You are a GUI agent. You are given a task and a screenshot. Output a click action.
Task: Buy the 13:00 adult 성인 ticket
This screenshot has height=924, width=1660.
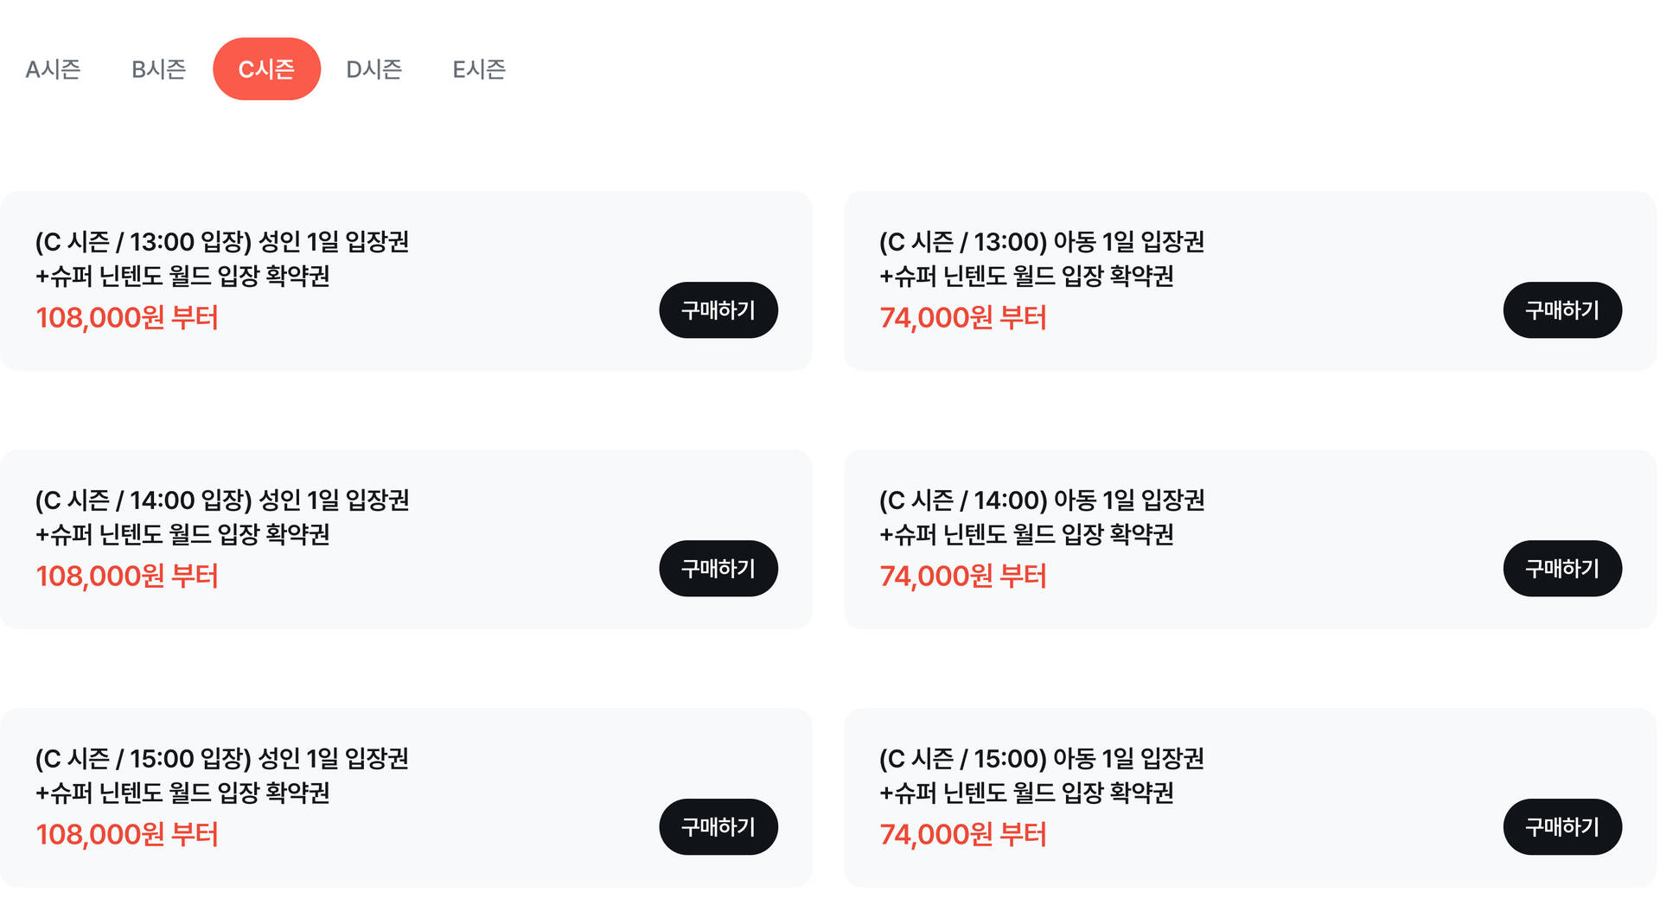tap(718, 310)
